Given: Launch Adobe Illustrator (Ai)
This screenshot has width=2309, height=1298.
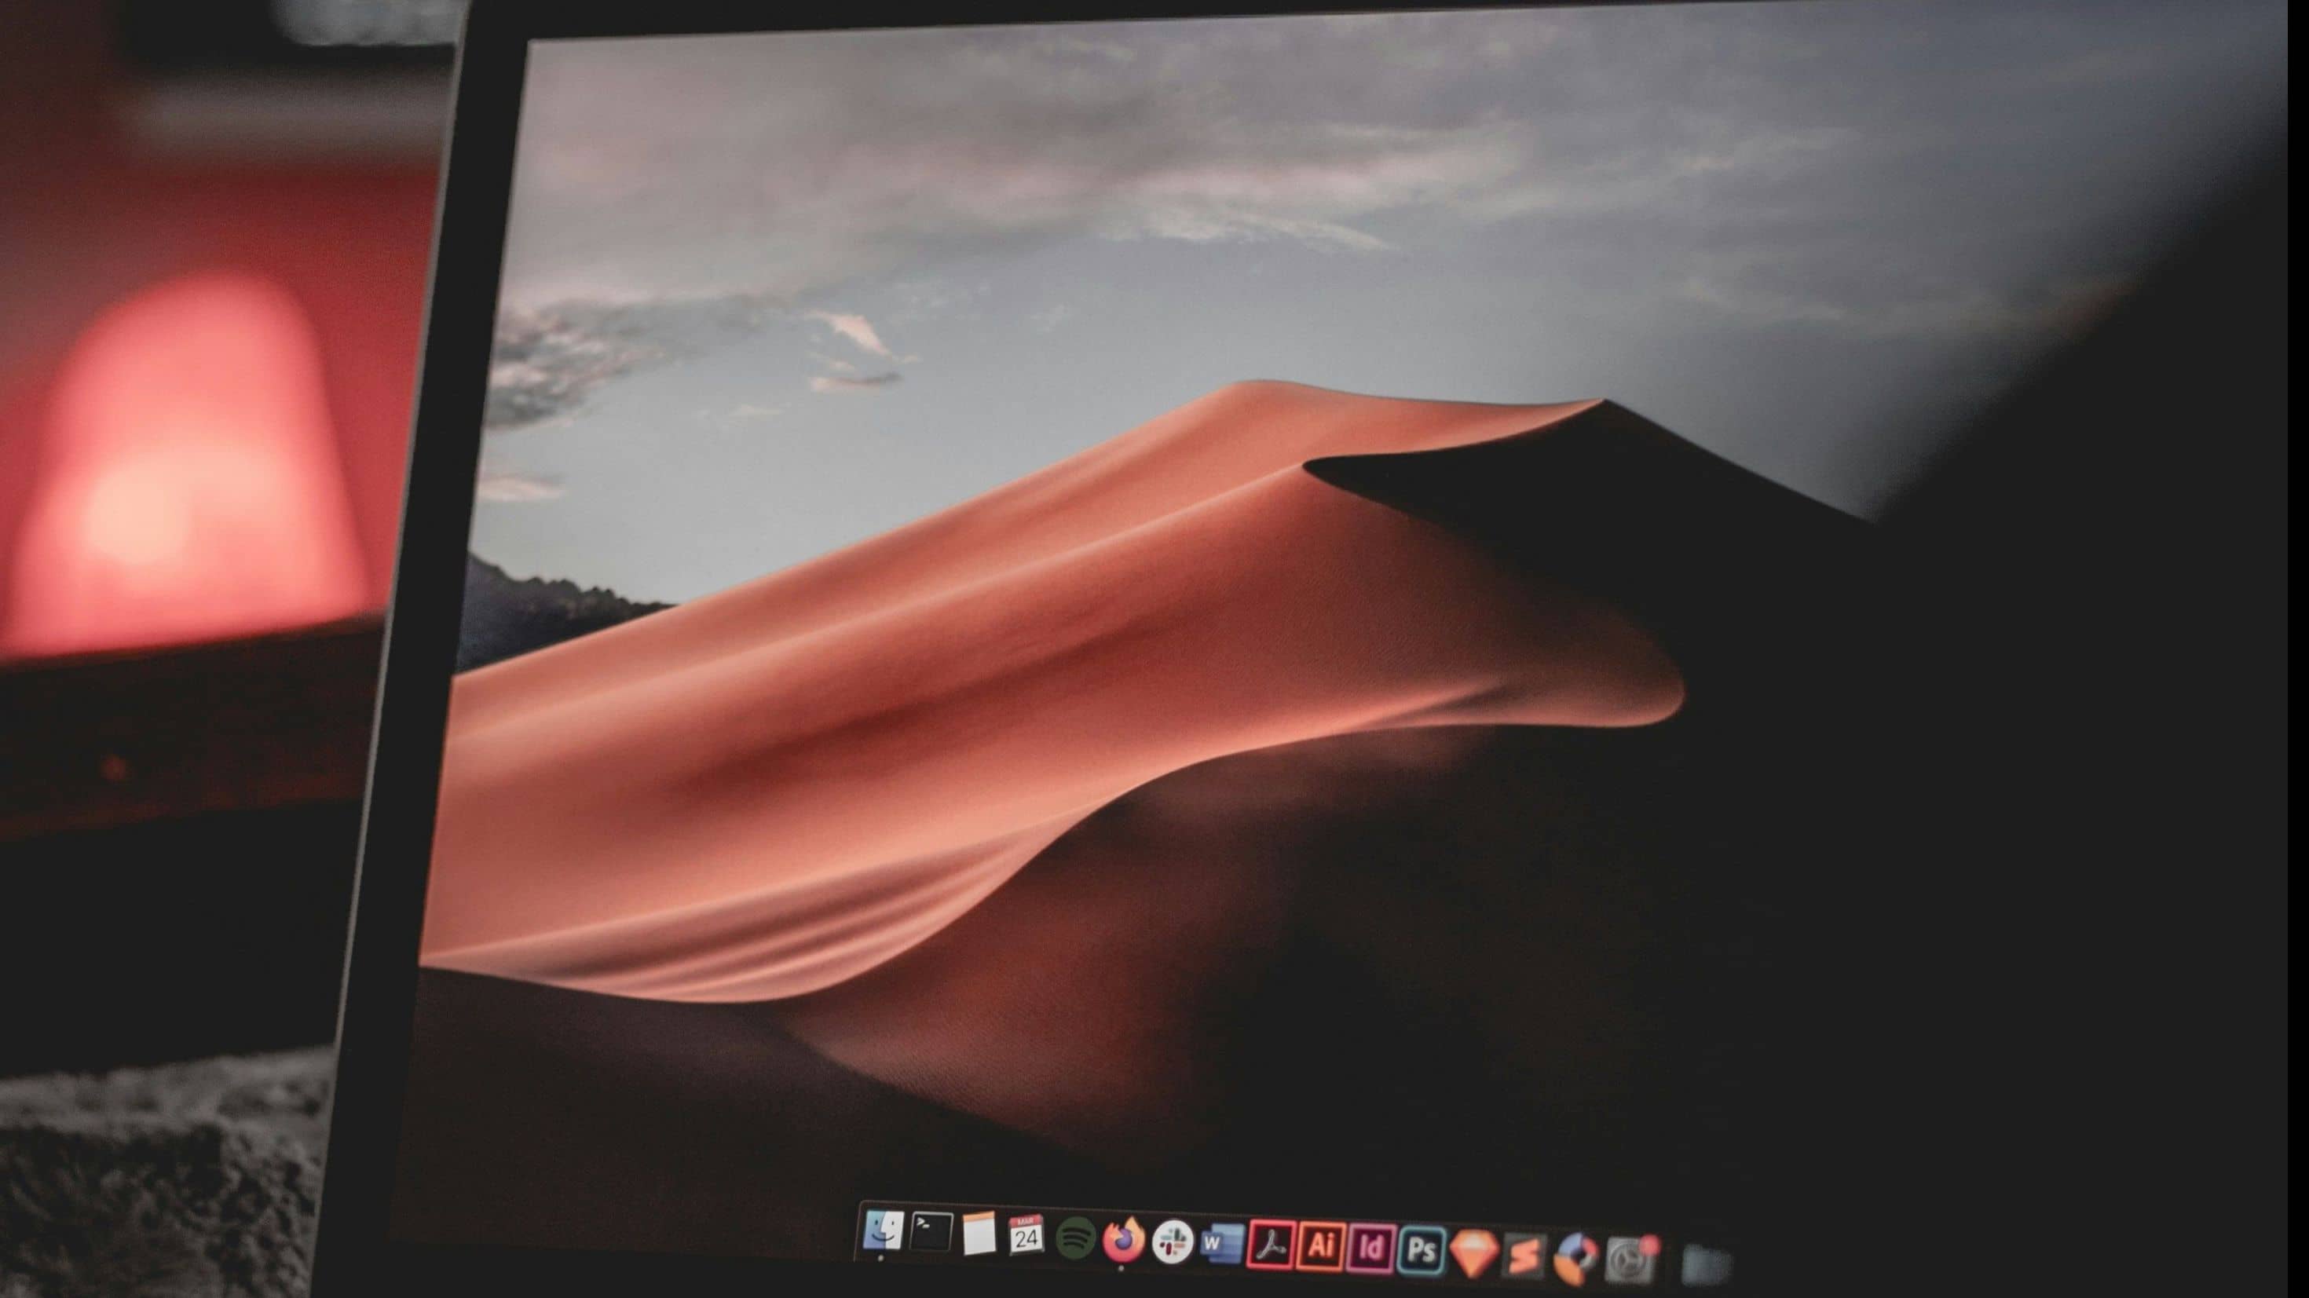Looking at the screenshot, I should click(1319, 1247).
